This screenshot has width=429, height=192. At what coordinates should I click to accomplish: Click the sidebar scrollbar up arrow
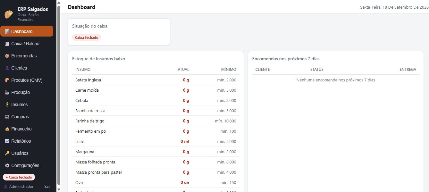pyautogui.click(x=59, y=3)
